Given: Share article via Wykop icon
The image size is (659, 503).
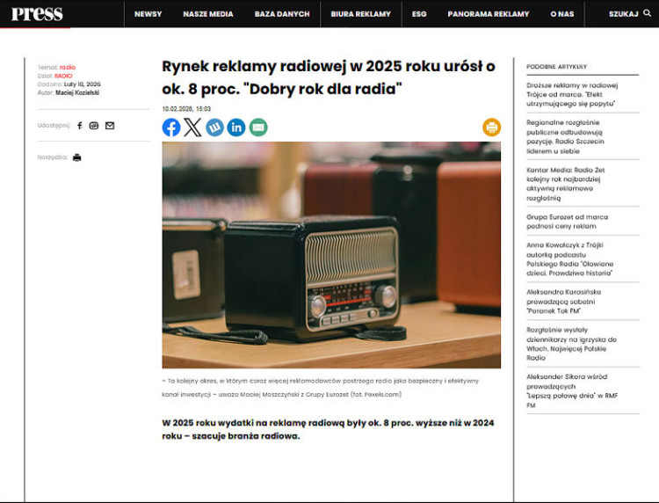Looking at the screenshot, I should (214, 128).
